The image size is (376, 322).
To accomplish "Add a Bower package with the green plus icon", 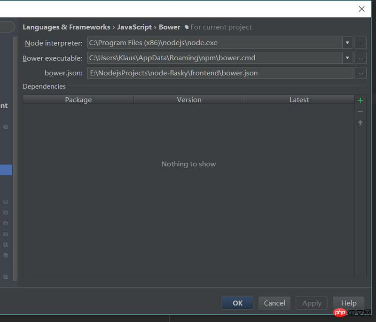I will click(360, 101).
